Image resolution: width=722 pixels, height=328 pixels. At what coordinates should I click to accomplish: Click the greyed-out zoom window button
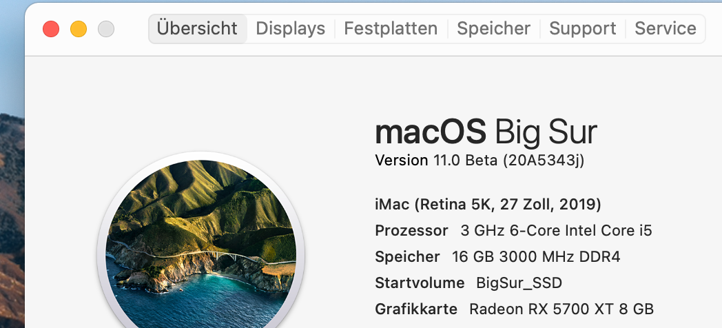[106, 29]
